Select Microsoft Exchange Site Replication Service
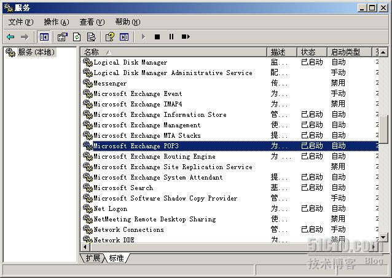Viewport: 392px width, 278px height. [173, 167]
